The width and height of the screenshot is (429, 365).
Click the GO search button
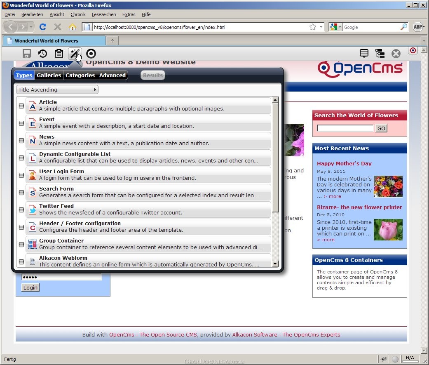point(381,128)
